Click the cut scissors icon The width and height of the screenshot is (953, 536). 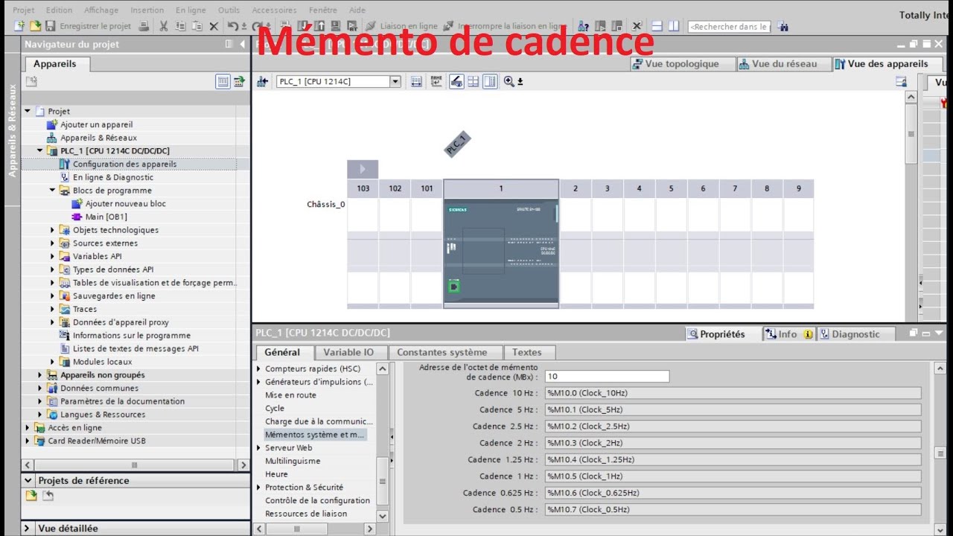tap(163, 26)
